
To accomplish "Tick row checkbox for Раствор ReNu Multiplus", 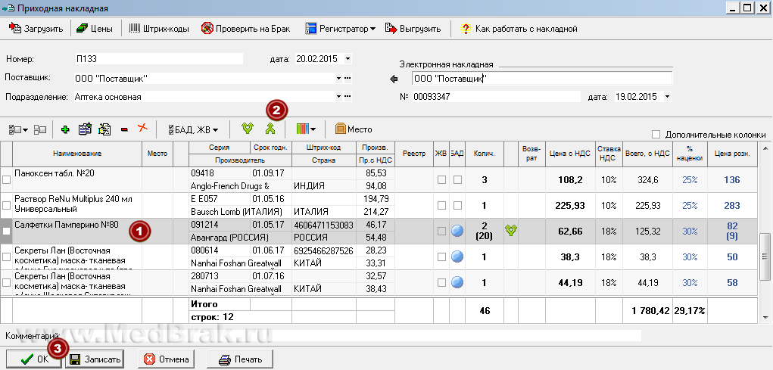I will 6,206.
